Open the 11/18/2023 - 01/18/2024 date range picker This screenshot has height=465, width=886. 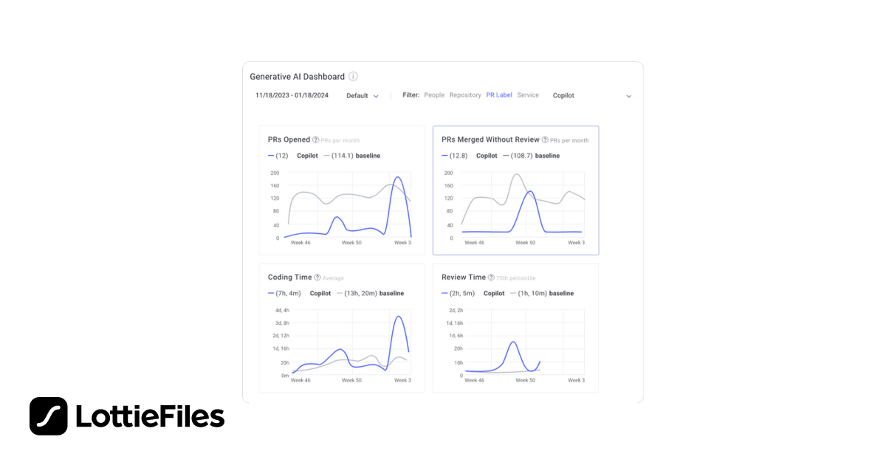292,95
